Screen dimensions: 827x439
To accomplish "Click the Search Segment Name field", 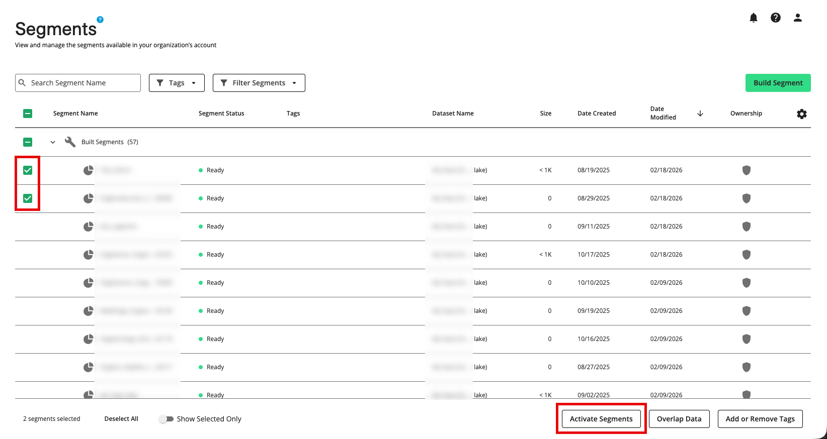I will pos(83,83).
